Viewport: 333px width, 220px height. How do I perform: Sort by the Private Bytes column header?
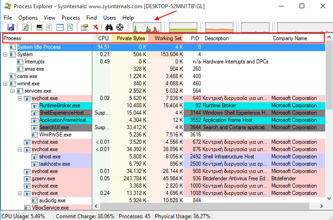click(129, 38)
